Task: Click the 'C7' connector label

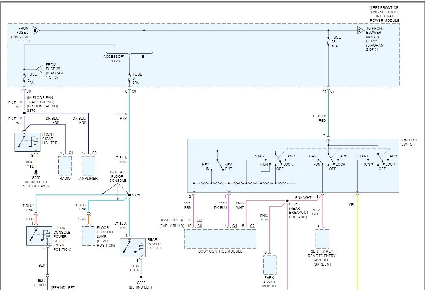Action: [x=332, y=91]
